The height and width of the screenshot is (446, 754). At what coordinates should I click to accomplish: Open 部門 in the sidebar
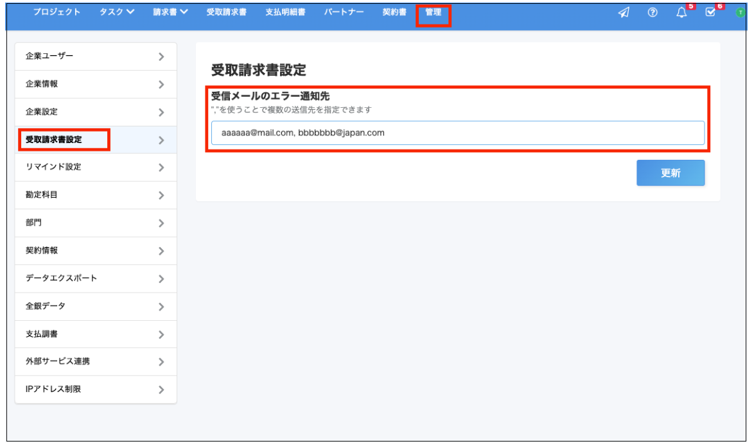(x=96, y=223)
